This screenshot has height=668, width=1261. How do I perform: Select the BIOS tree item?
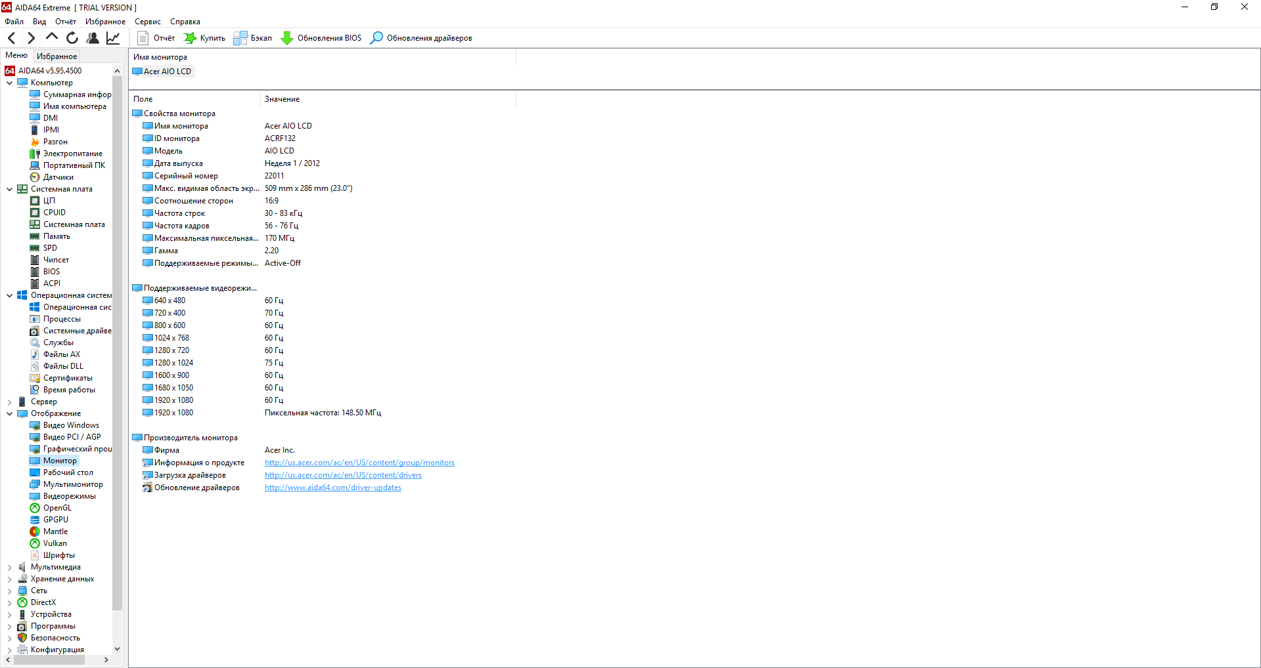pos(45,272)
